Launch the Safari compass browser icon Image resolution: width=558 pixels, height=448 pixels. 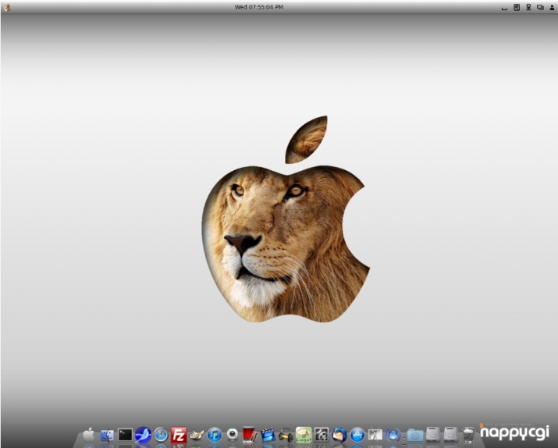click(x=161, y=435)
